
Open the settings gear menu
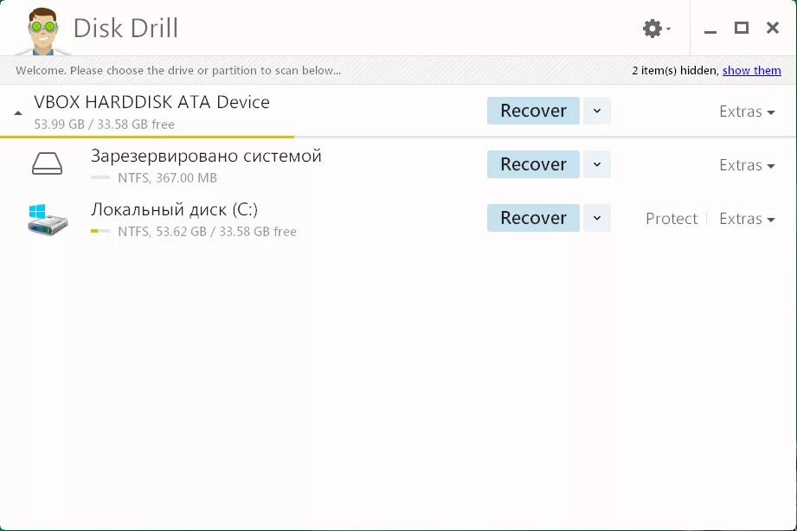click(656, 29)
